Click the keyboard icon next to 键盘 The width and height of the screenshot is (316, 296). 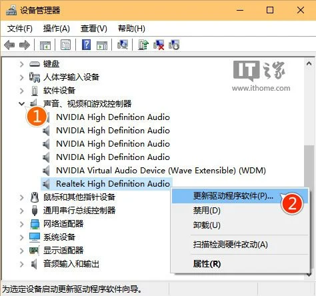pyautogui.click(x=35, y=64)
